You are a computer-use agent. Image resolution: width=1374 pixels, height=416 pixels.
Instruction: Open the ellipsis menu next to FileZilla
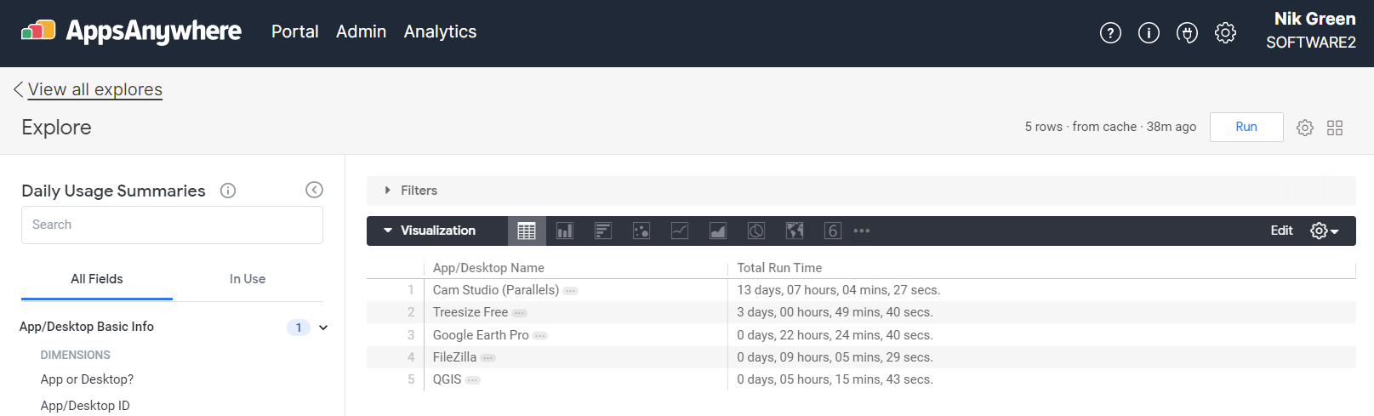pos(487,358)
